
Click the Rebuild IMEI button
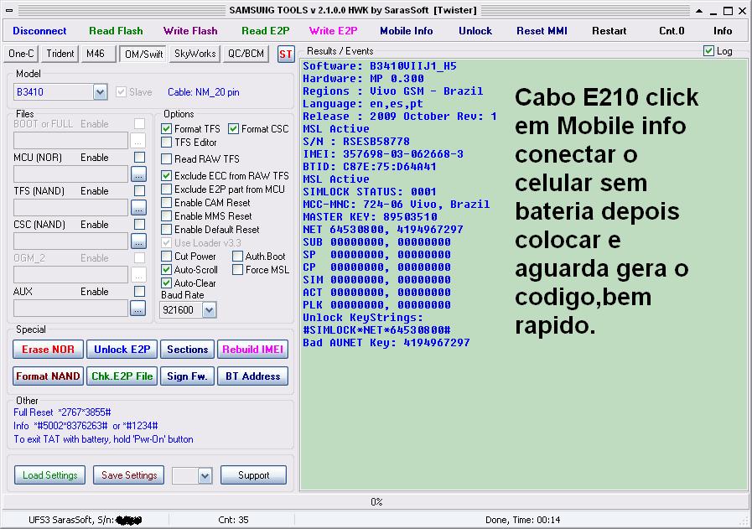point(252,350)
